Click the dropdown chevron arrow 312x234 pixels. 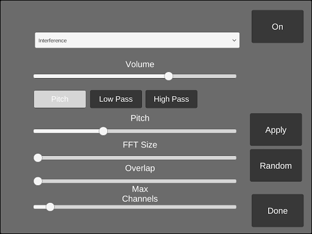pos(234,40)
